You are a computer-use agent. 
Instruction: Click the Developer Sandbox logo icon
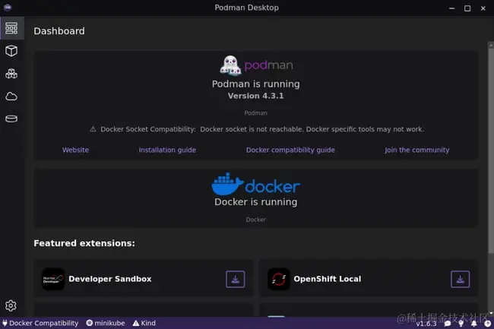[x=53, y=279]
